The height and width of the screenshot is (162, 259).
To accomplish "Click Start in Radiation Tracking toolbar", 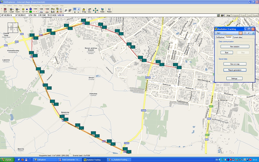I will pyautogui.click(x=219, y=33).
